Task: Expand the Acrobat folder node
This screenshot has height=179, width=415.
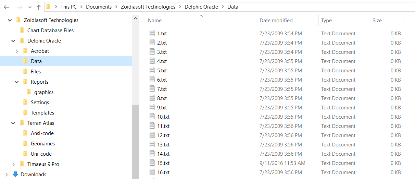Action: [17, 51]
